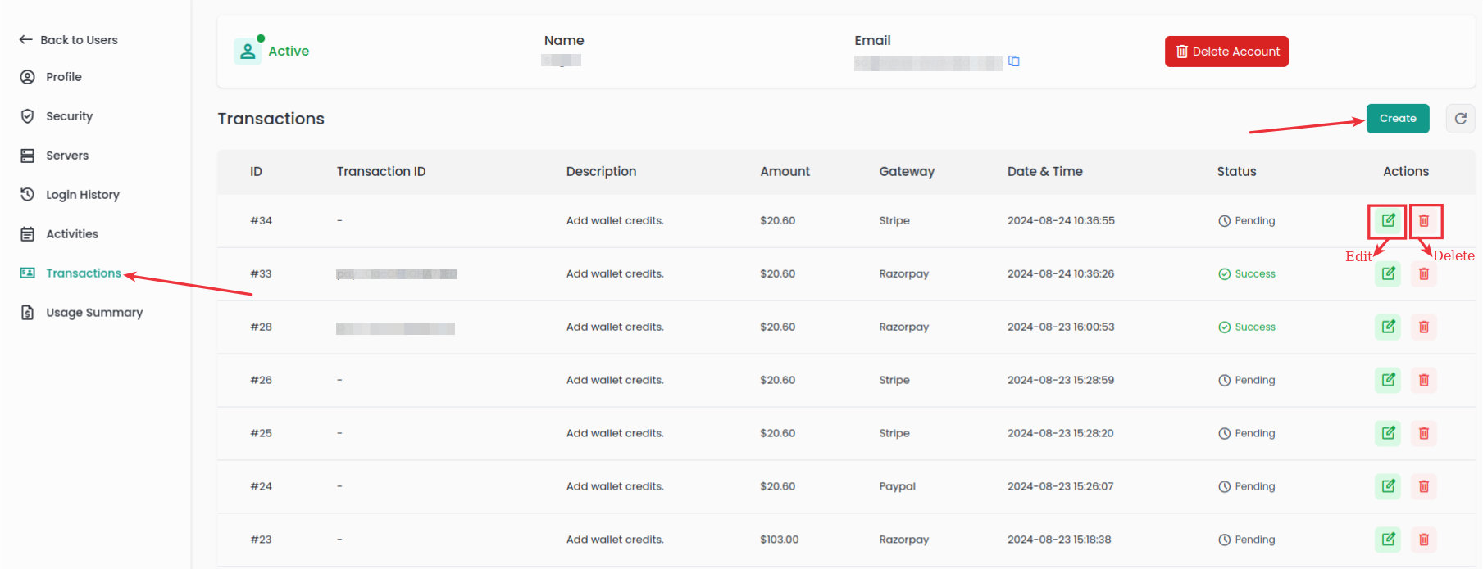Click the red Delete Account button
Image resolution: width=1483 pixels, height=569 pixels.
pos(1226,52)
